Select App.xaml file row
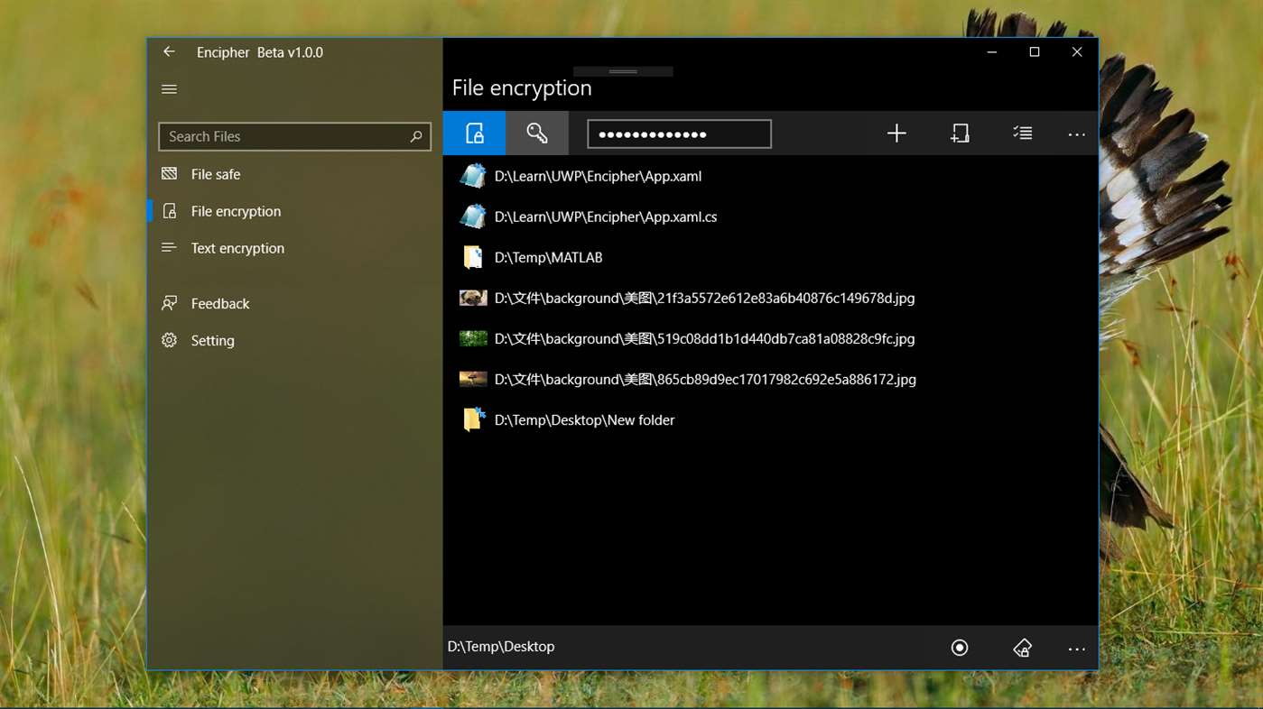The width and height of the screenshot is (1263, 709). (x=770, y=176)
